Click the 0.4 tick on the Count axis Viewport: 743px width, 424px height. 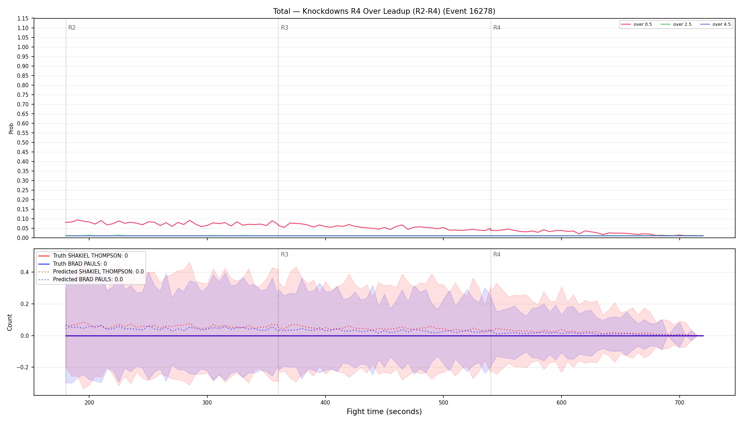[x=25, y=272]
